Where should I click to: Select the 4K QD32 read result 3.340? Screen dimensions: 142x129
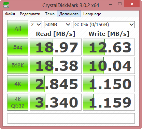[x=56, y=102]
